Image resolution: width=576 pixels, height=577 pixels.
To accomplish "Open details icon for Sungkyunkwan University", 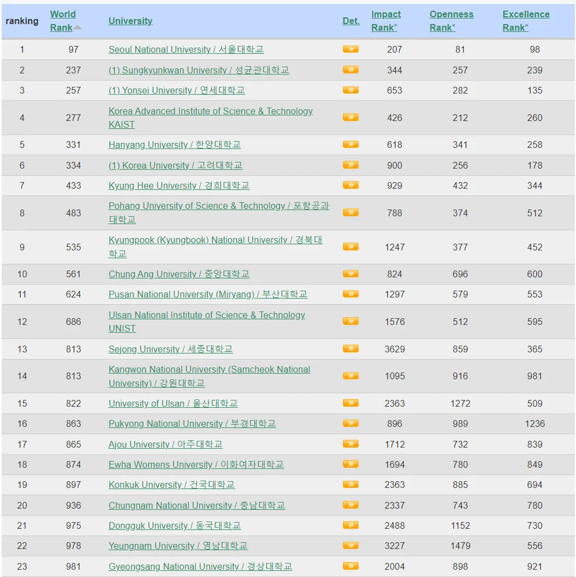I will [x=350, y=69].
